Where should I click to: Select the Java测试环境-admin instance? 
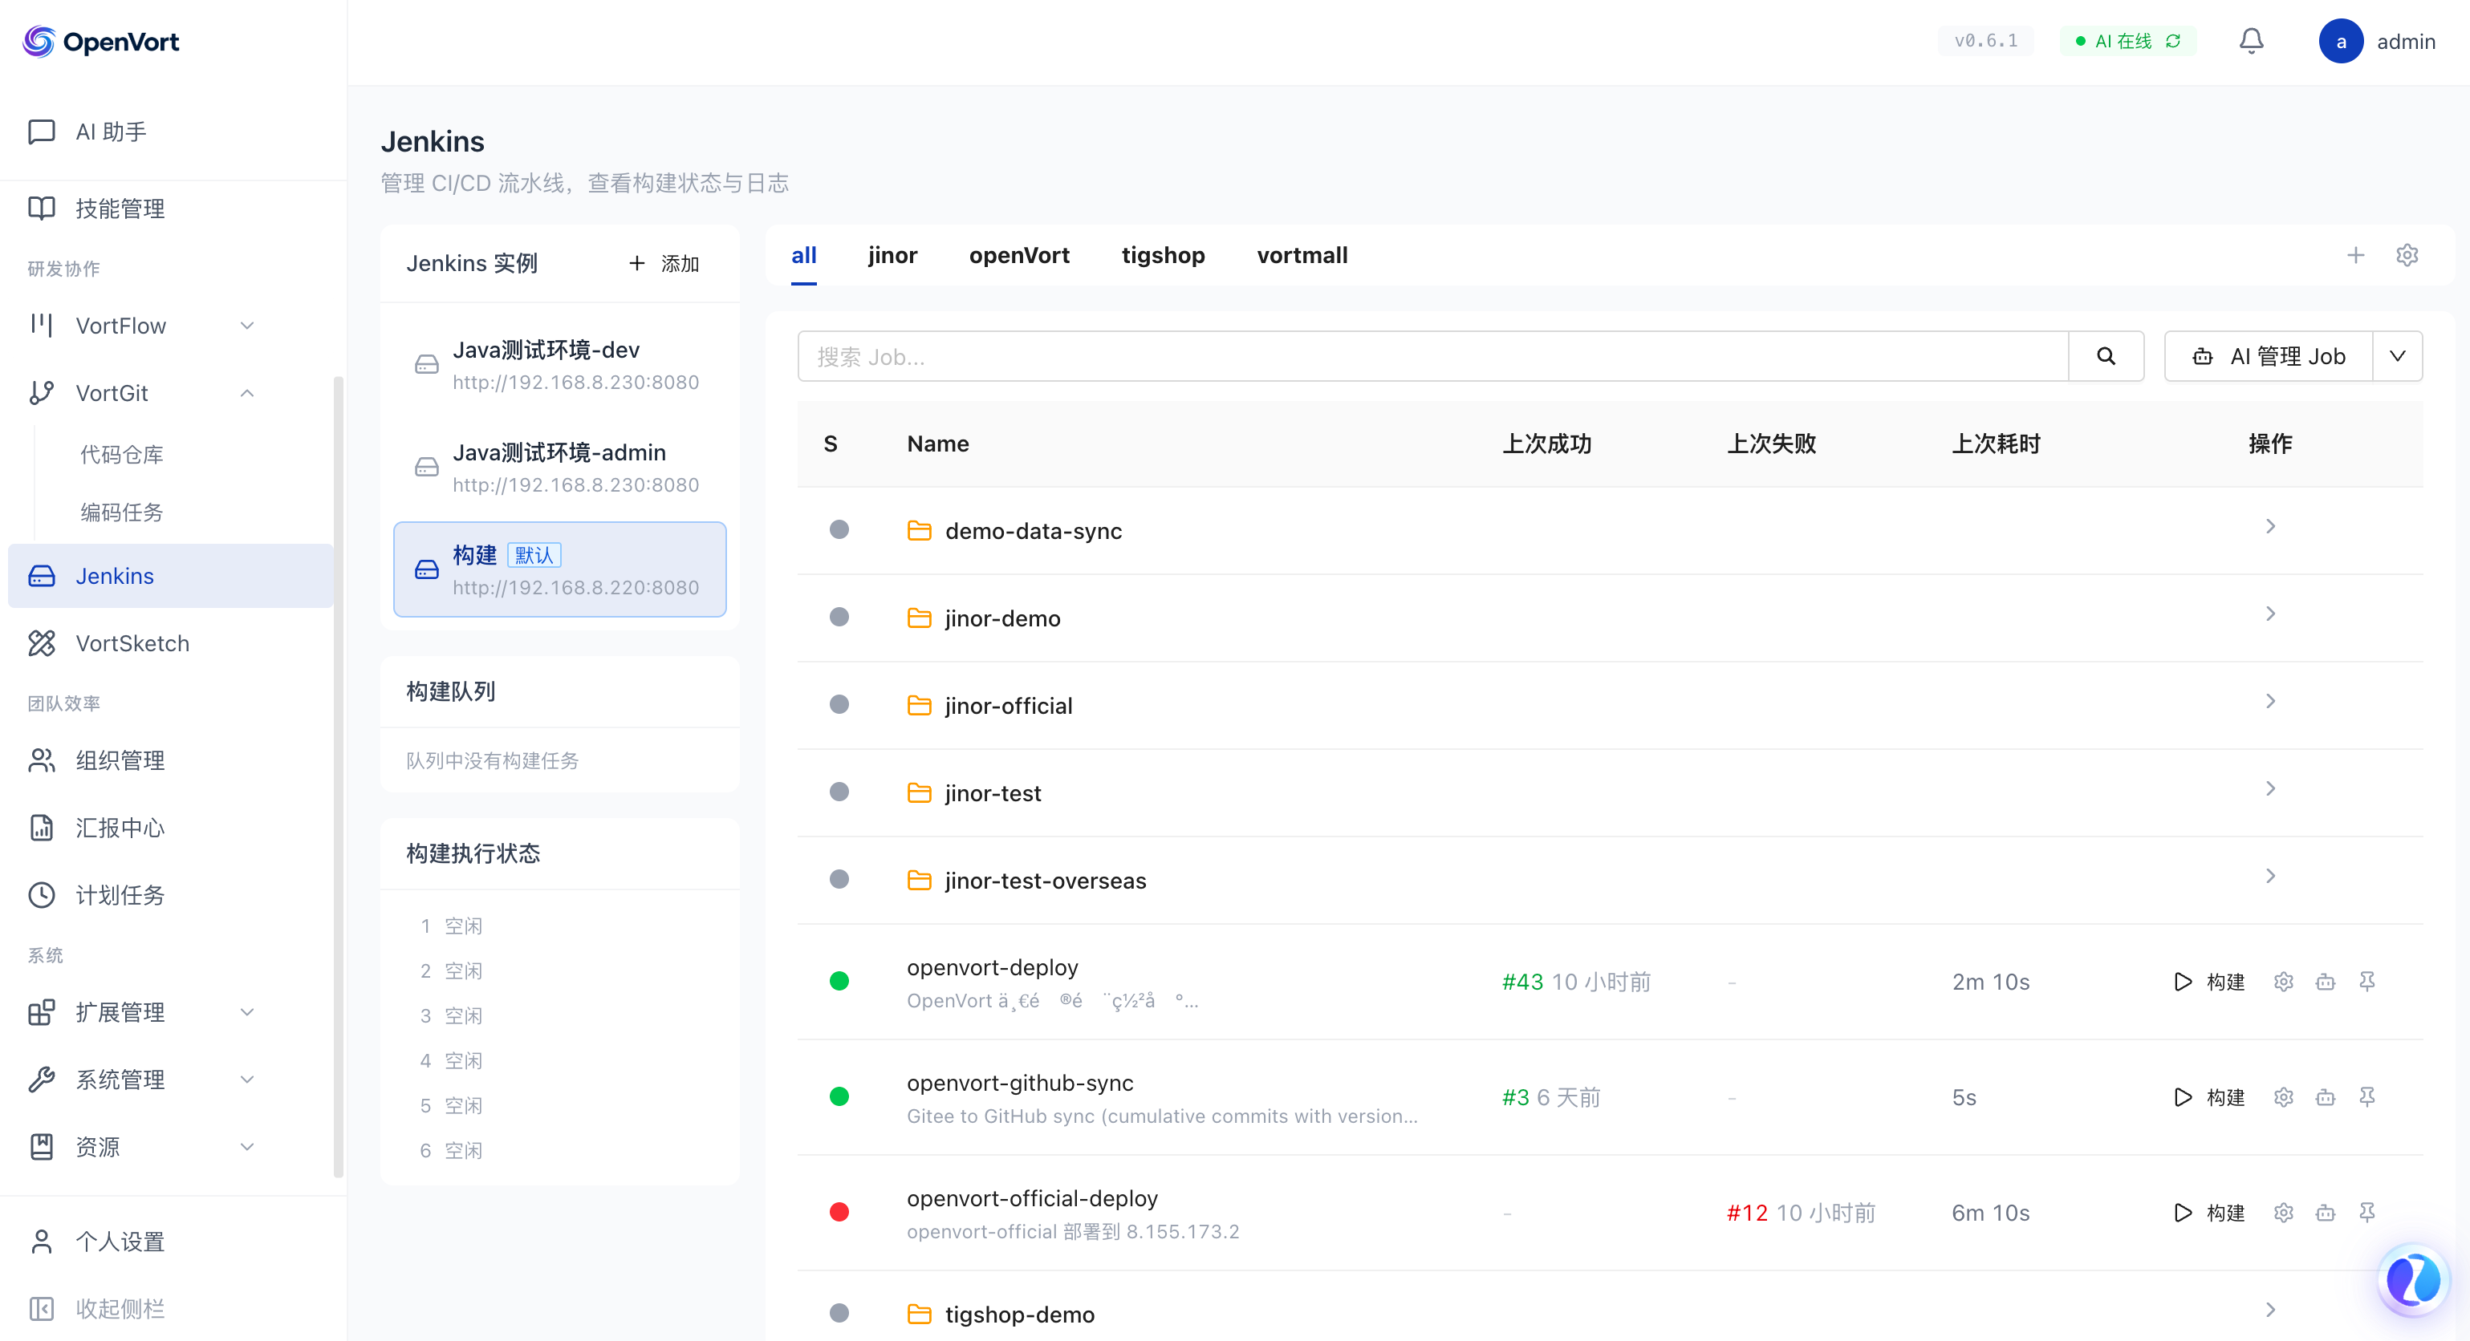click(x=560, y=468)
